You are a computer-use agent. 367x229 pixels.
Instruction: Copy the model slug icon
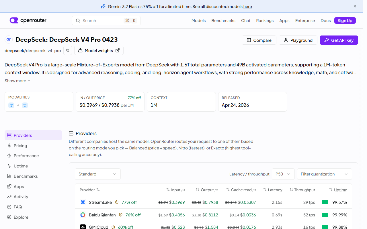(68, 50)
